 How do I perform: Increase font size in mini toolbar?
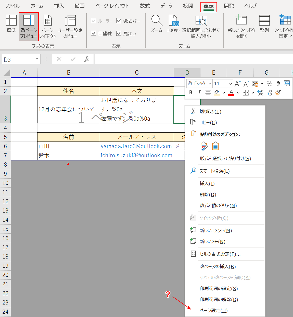click(238, 84)
